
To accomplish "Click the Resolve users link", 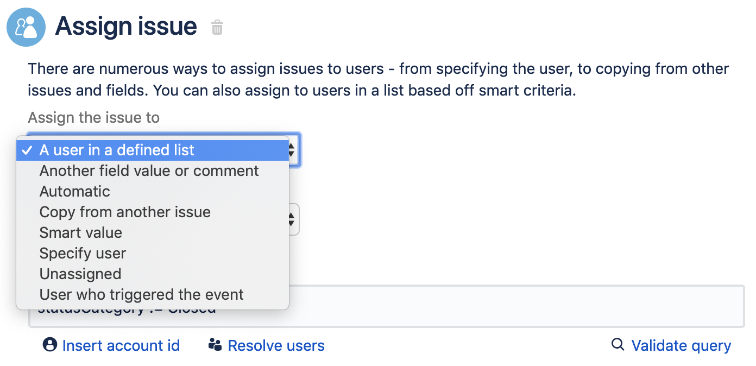I will [x=276, y=346].
